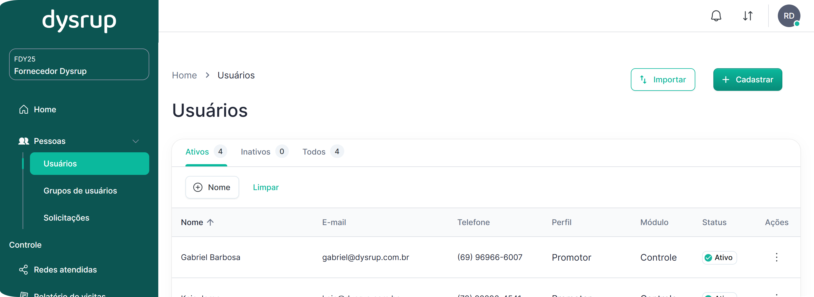Switch to the Ativos tab
This screenshot has height=297, width=814.
point(206,152)
